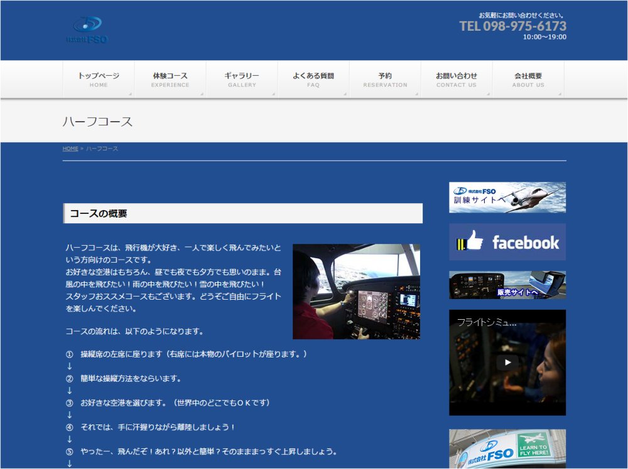The width and height of the screenshot is (628, 469).
Task: Go to the ギャラリー Gallery menu
Action: [242, 80]
